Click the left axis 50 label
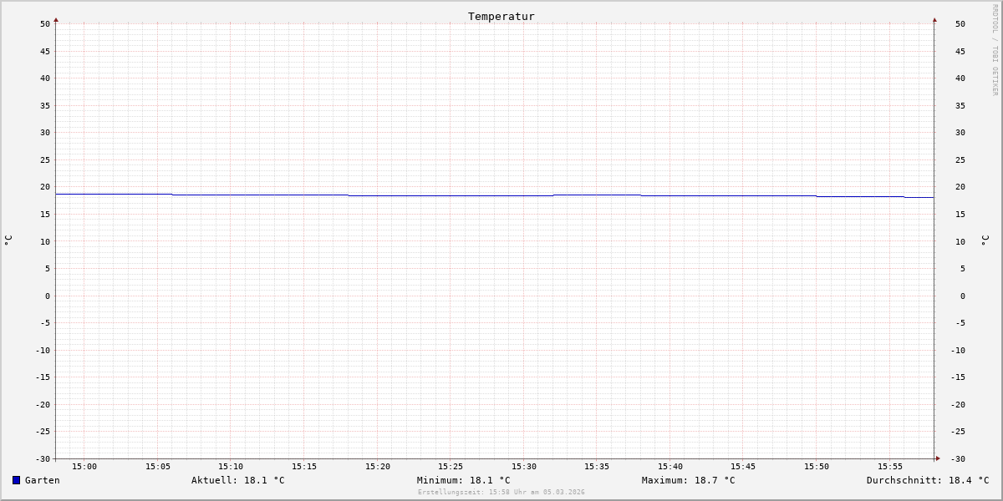 pos(45,23)
